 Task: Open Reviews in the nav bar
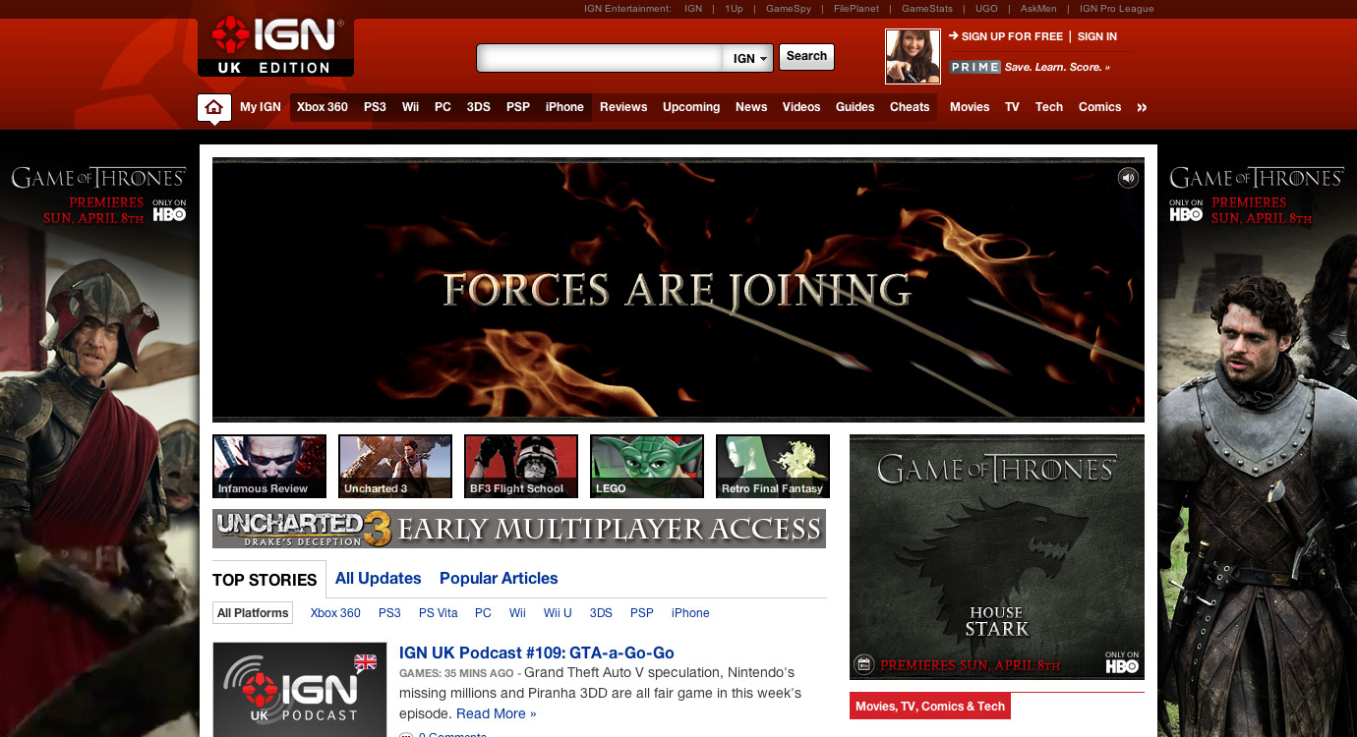[x=623, y=107]
